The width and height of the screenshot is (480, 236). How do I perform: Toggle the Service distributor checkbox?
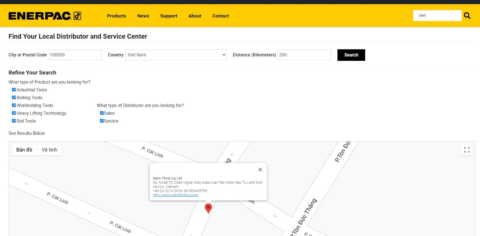click(102, 121)
